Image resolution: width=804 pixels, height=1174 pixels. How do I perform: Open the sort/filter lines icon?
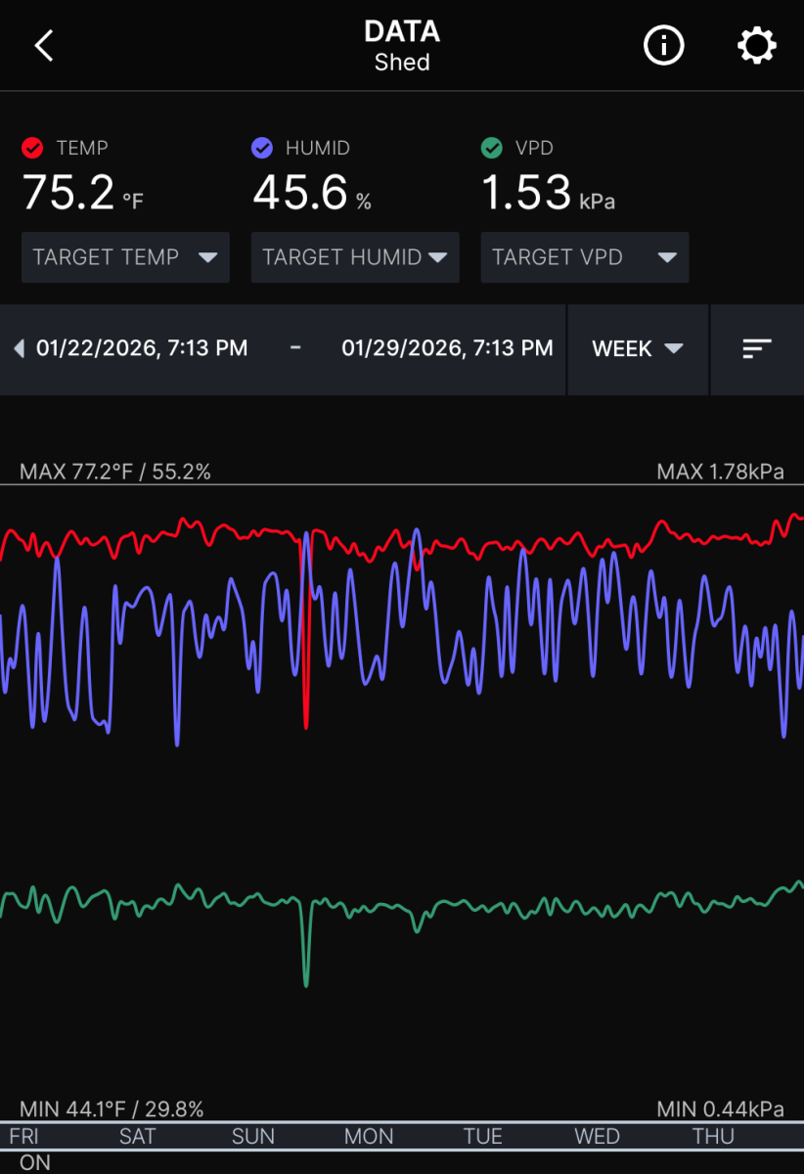coord(757,348)
